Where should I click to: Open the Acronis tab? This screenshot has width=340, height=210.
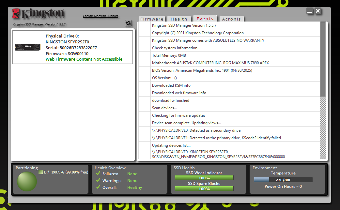click(231, 19)
